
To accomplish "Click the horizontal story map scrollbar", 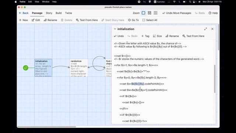I will 47,127.
